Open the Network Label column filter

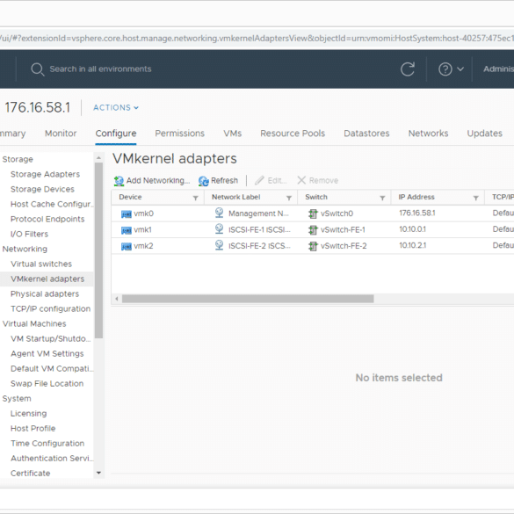coord(289,198)
